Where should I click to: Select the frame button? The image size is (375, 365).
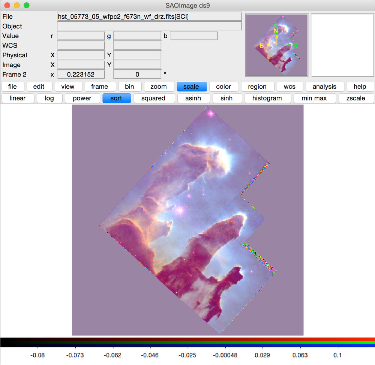(99, 87)
